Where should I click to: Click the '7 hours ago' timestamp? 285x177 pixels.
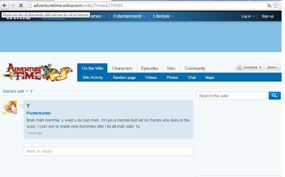(x=34, y=133)
